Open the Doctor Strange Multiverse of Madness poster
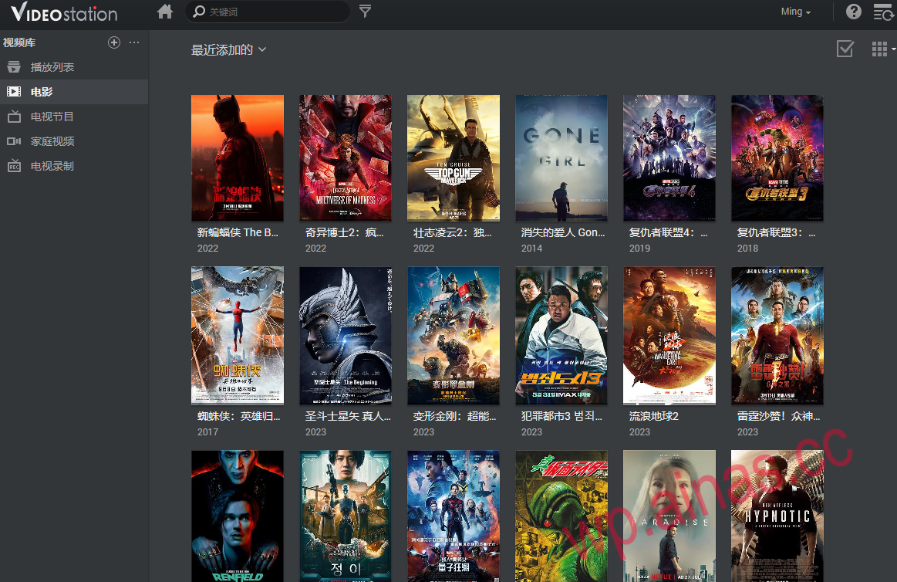Image resolution: width=897 pixels, height=582 pixels. coord(346,158)
